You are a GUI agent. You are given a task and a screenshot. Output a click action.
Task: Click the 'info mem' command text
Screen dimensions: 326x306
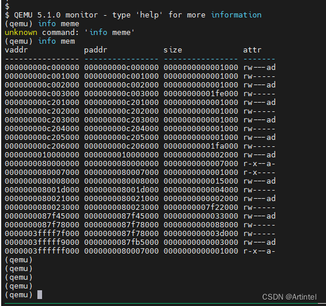57,41
